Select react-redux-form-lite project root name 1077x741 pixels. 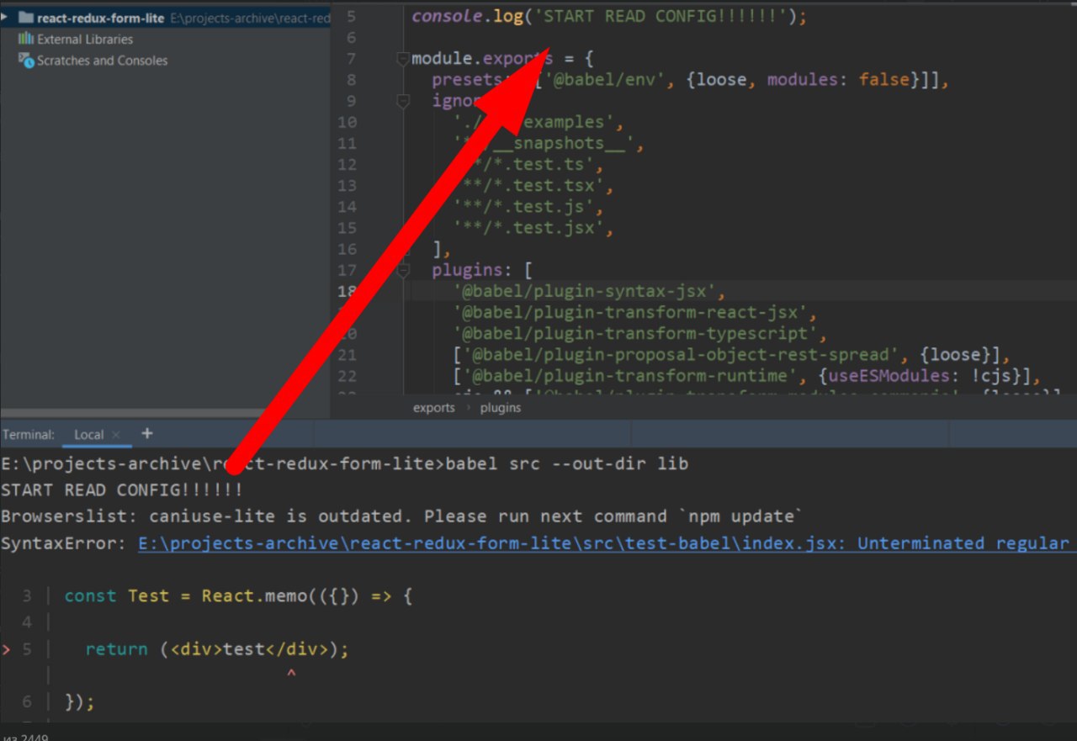[x=101, y=18]
